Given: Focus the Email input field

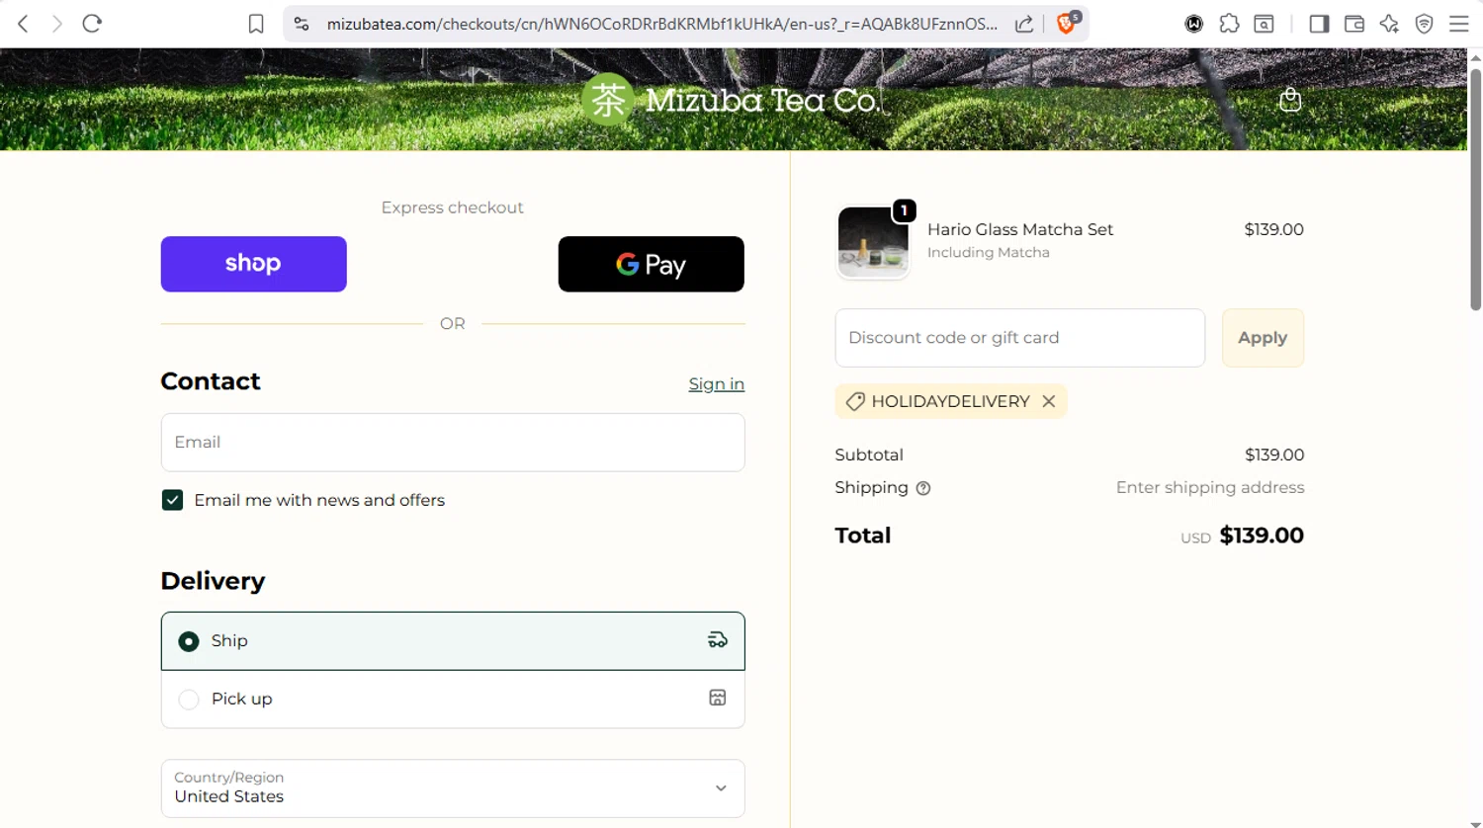Looking at the screenshot, I should [x=453, y=443].
